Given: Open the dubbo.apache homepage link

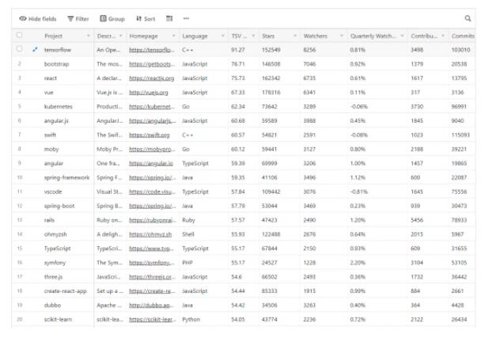Looking at the screenshot, I should (152, 306).
